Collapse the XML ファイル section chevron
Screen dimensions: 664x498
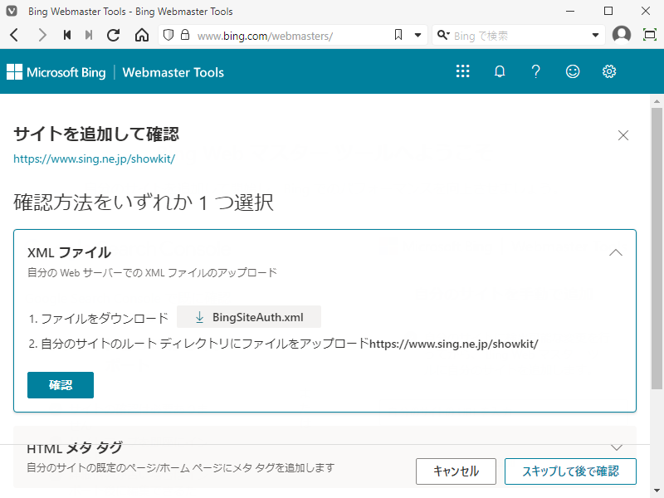(616, 253)
